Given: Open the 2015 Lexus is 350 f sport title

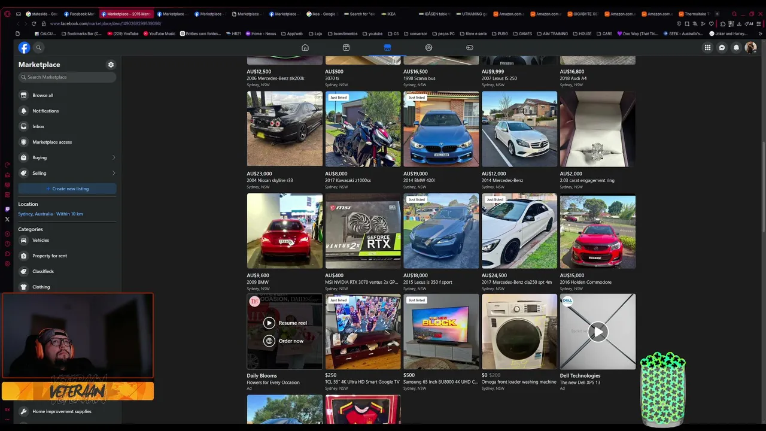Looking at the screenshot, I should [x=428, y=283].
